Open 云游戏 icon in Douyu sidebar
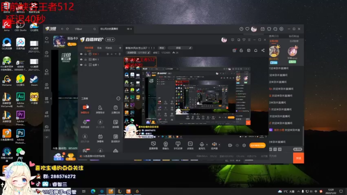Screen dimensions: 347x195 (x=47, y=128)
